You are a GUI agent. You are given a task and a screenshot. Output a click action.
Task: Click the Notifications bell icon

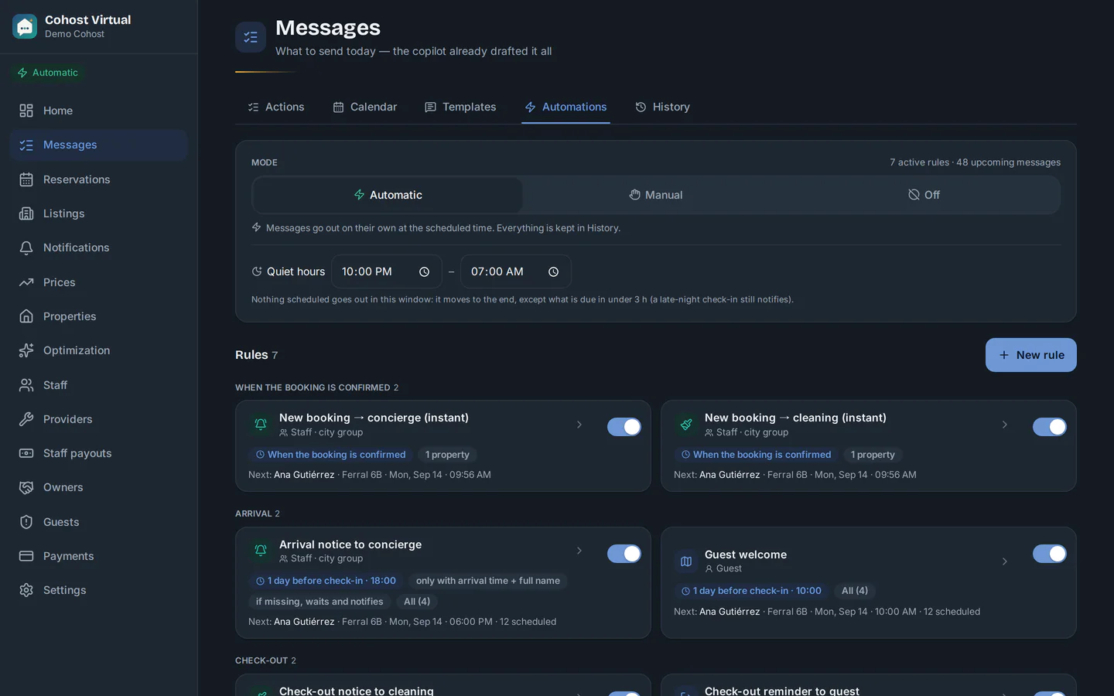[26, 247]
